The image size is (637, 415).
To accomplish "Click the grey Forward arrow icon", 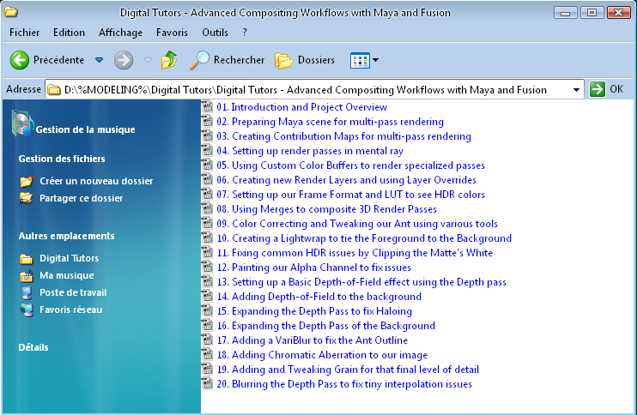I will [x=124, y=60].
